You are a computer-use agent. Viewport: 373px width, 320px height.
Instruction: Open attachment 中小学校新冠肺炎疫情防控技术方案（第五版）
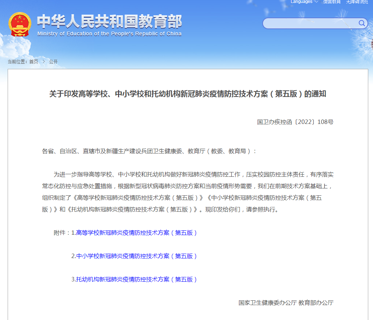pos(136,256)
